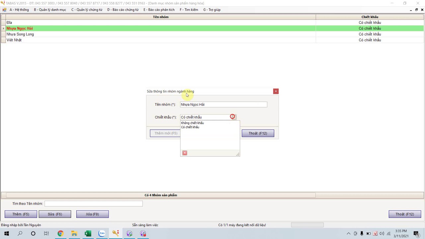The width and height of the screenshot is (425, 239).
Task: Click the red V input-method tray icon
Action: point(375,234)
